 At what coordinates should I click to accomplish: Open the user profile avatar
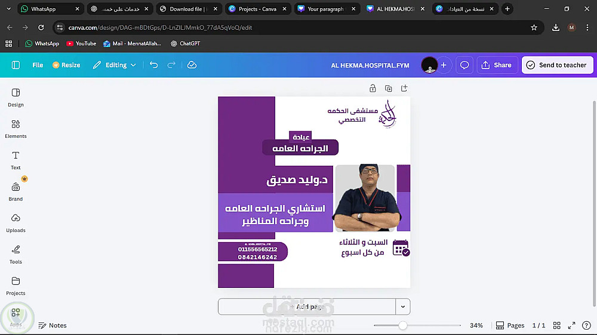[x=429, y=65]
